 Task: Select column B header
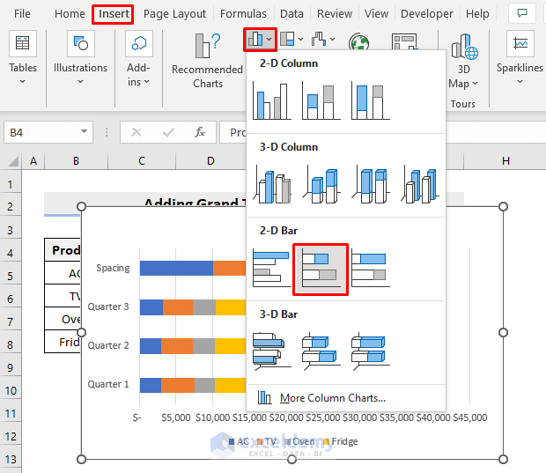coord(76,161)
